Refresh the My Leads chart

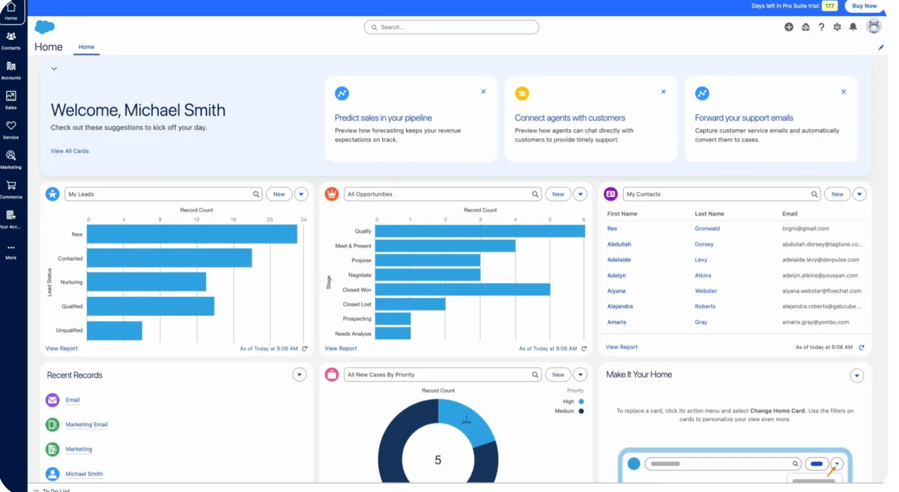pos(305,348)
